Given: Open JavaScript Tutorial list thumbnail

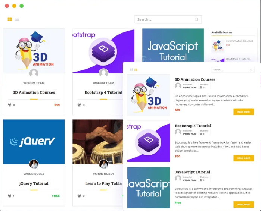Looking at the screenshot, I should pos(149,188).
